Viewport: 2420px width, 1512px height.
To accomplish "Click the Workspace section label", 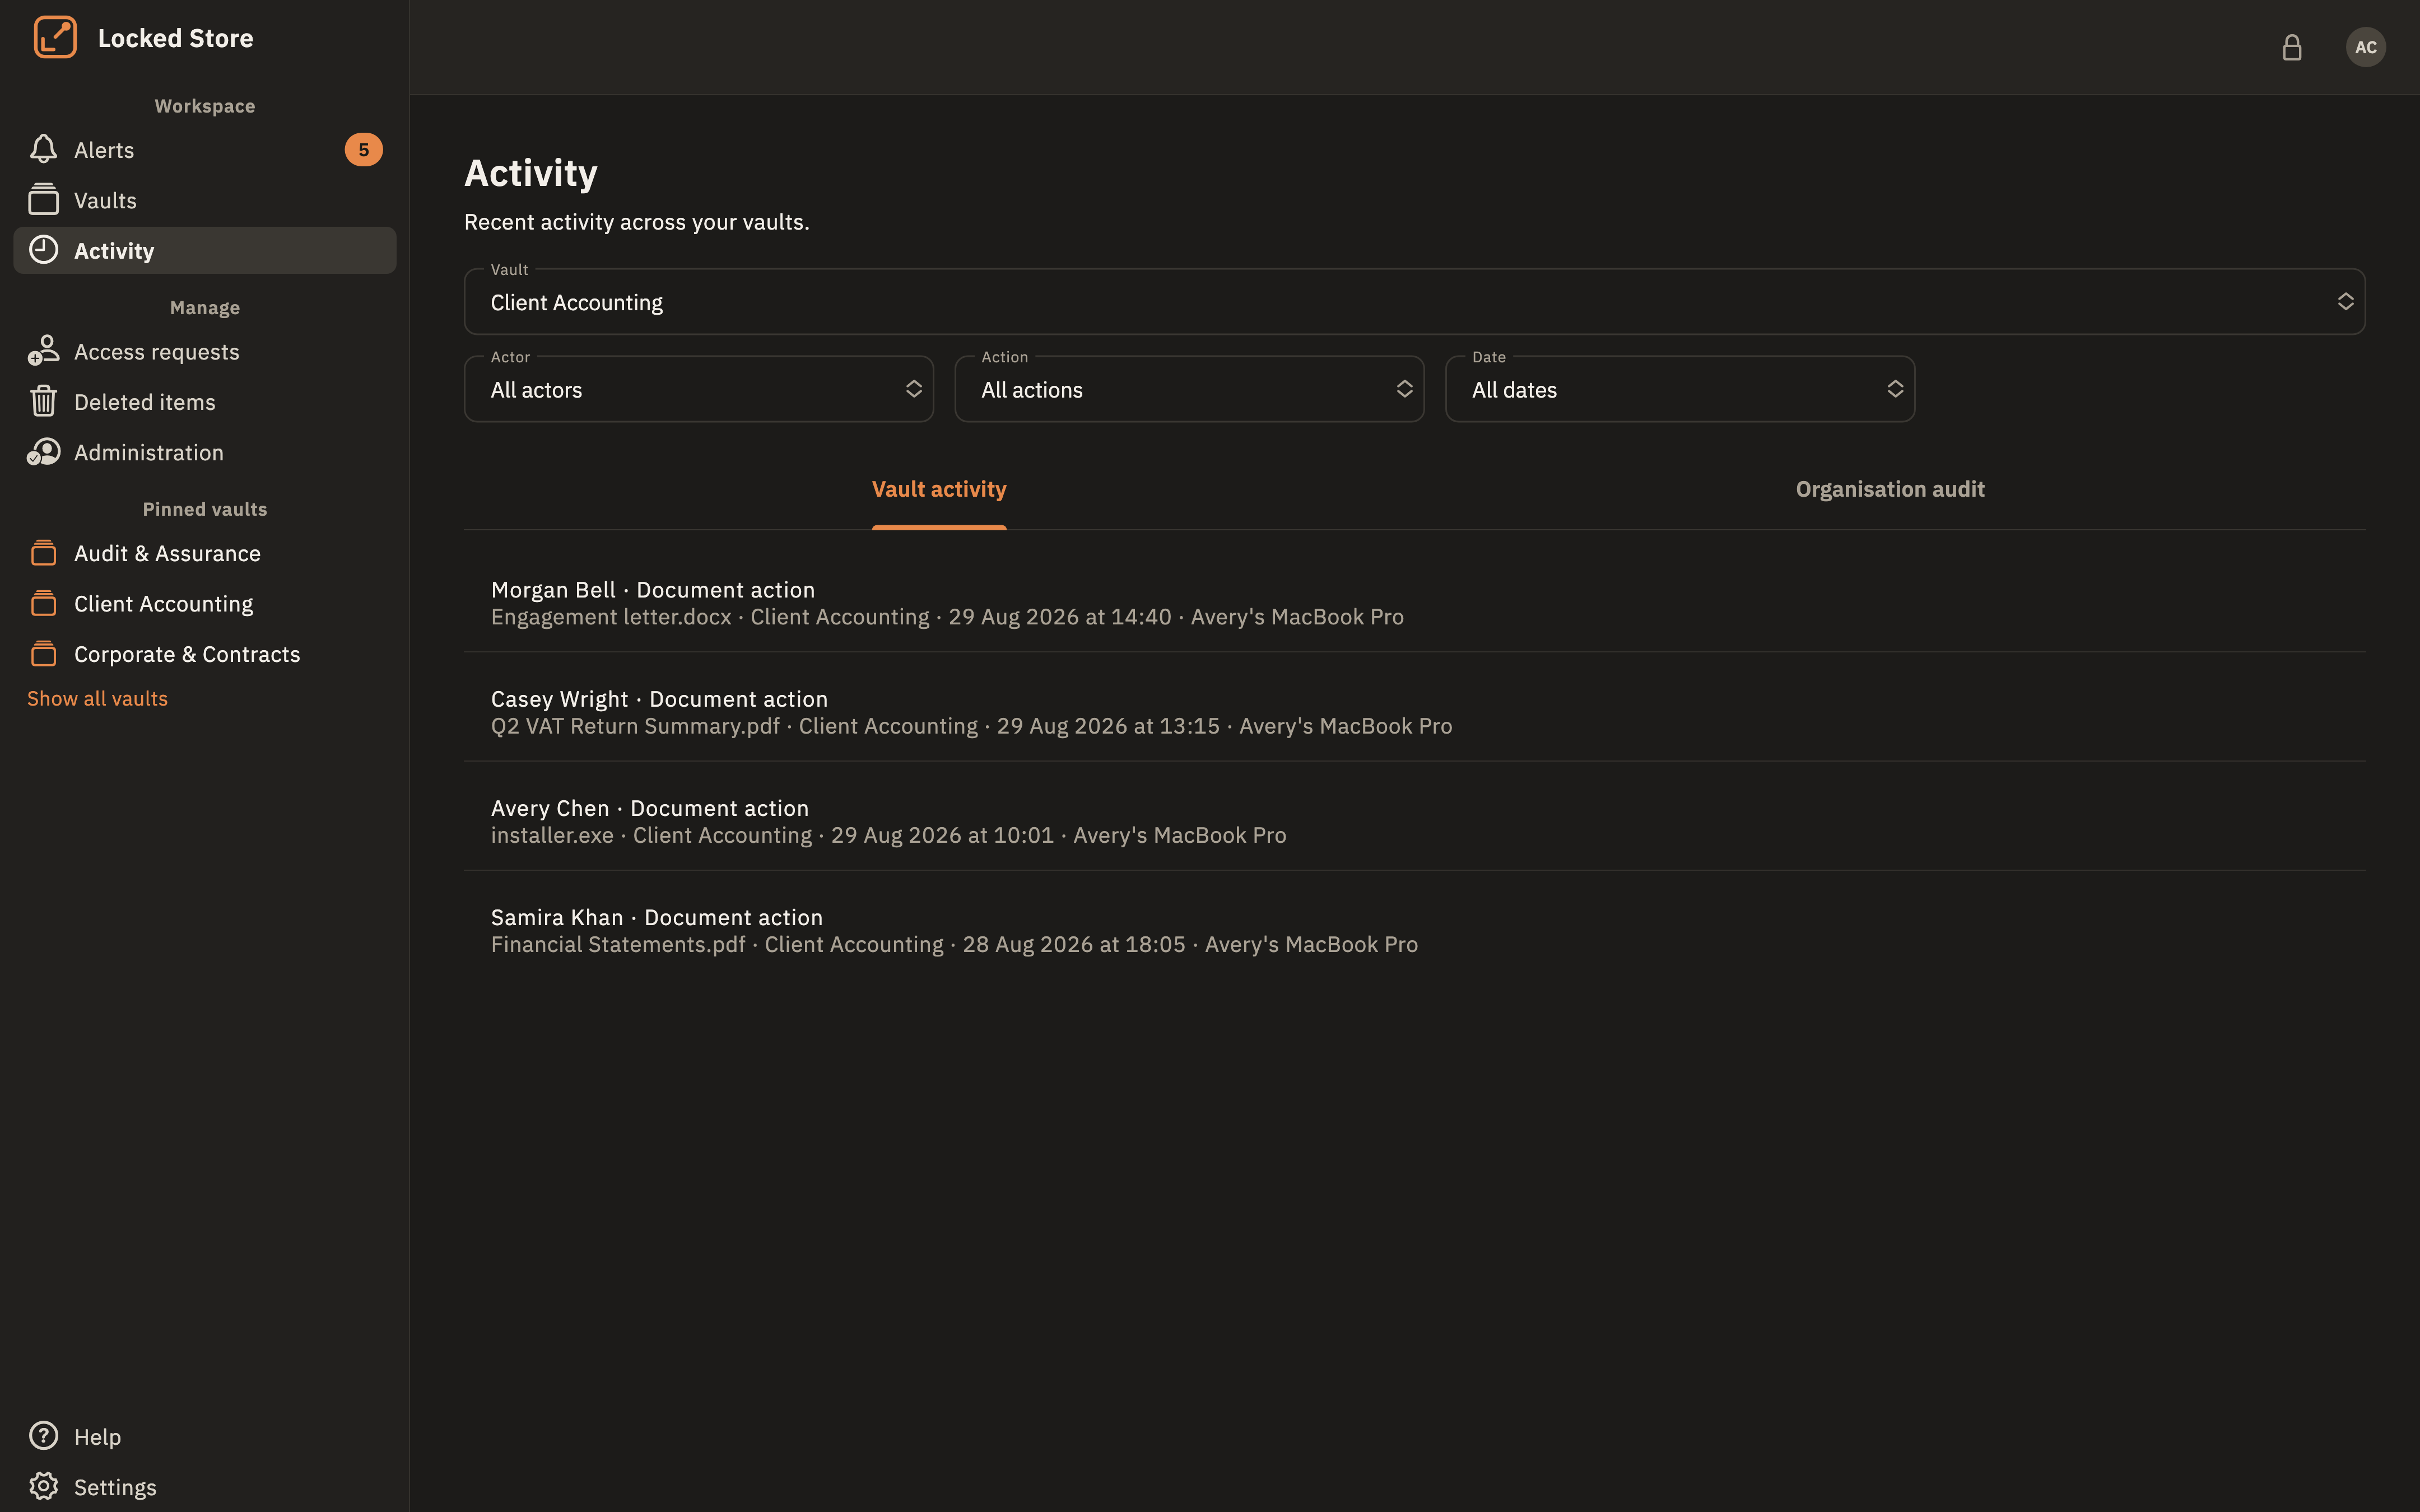I will click(x=205, y=106).
